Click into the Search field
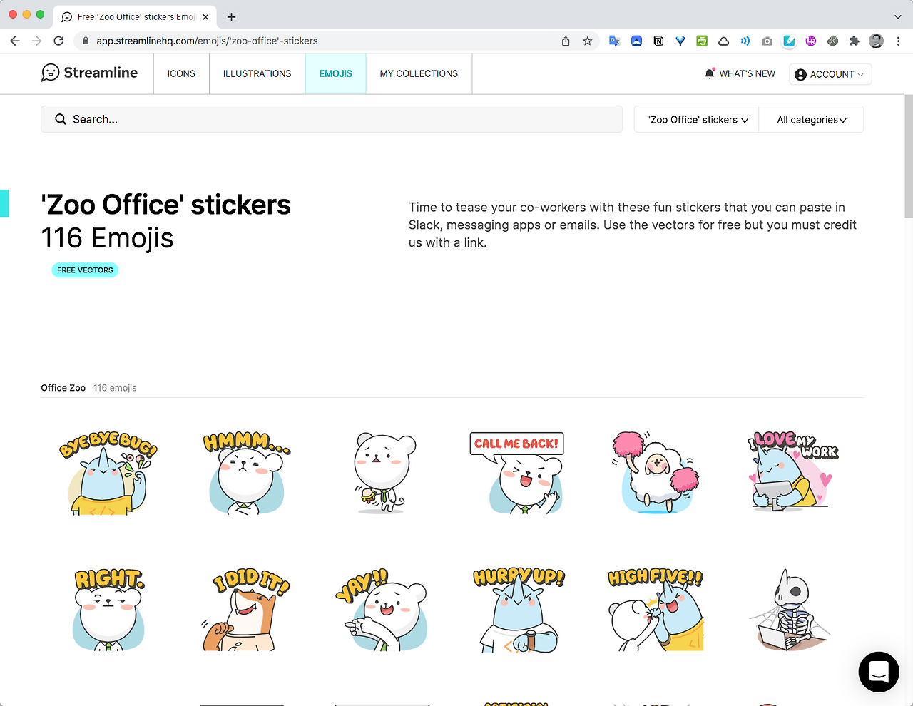913x706 pixels. pyautogui.click(x=332, y=119)
